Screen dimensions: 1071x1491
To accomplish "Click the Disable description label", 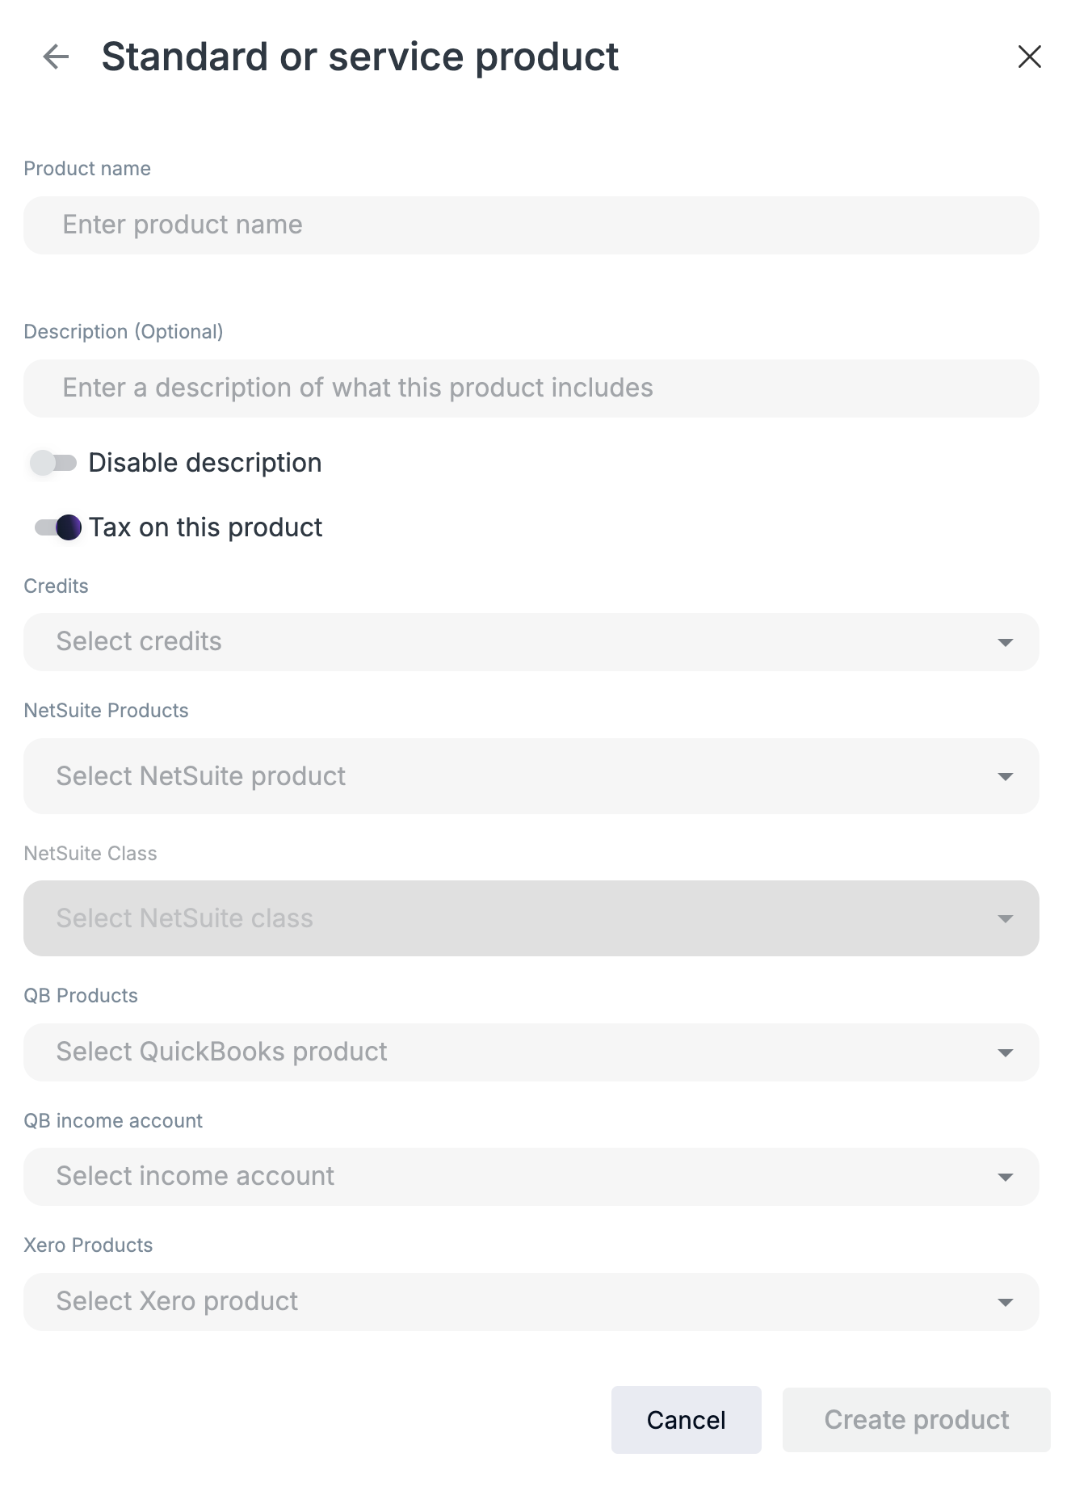I will click(x=205, y=463).
